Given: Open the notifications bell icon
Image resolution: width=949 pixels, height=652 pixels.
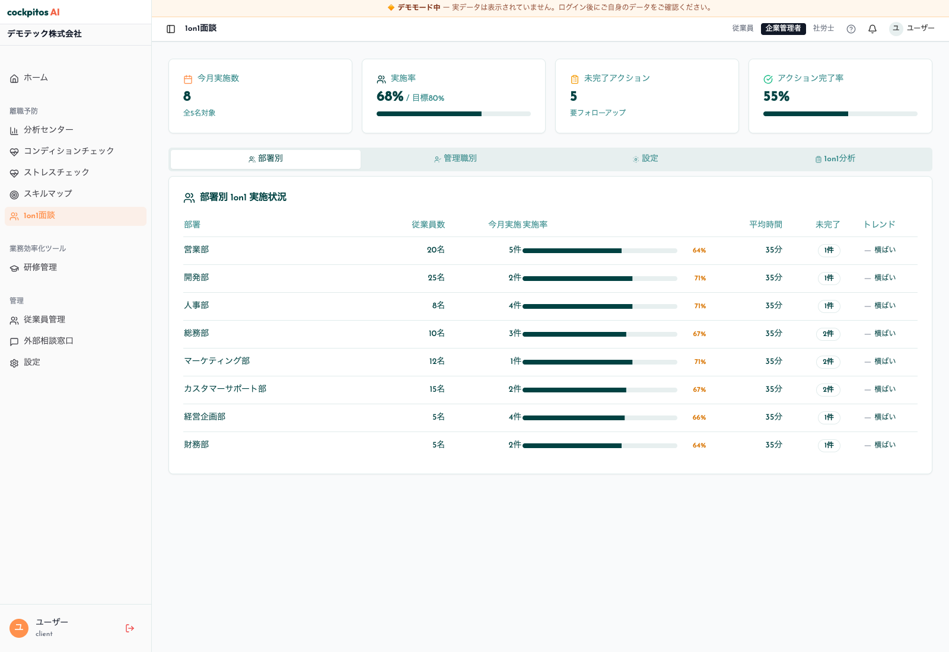Looking at the screenshot, I should pyautogui.click(x=872, y=29).
